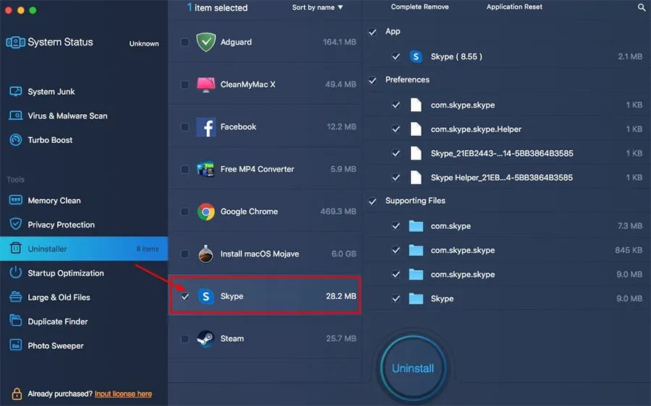Open Privacy Protection tool
This screenshot has height=406, width=651.
[x=61, y=225]
